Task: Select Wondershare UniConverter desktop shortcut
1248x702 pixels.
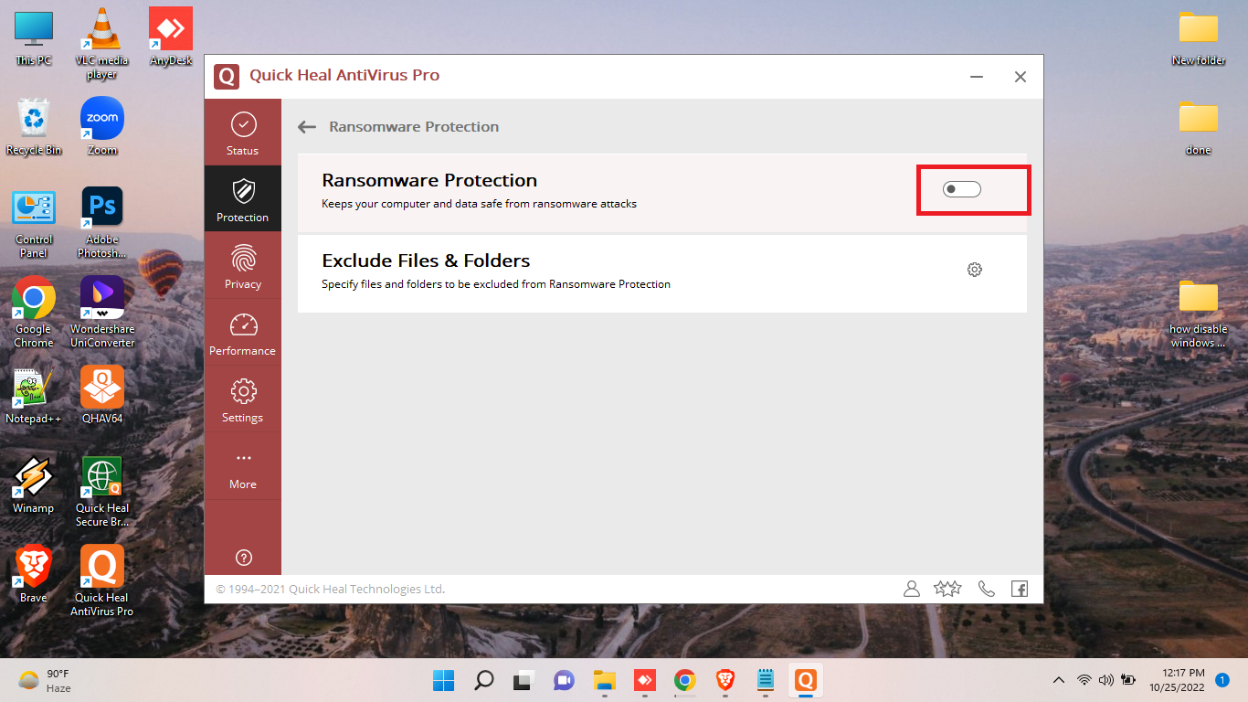Action: pos(102,312)
